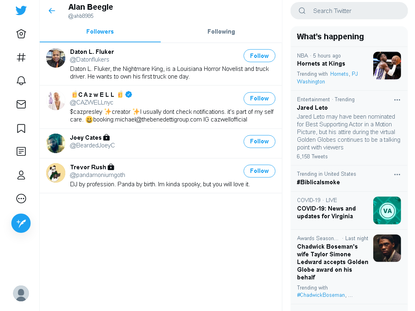This screenshot has width=415, height=311.
Task: Open more options for #Biblicalsmoke trend
Action: tap(397, 175)
